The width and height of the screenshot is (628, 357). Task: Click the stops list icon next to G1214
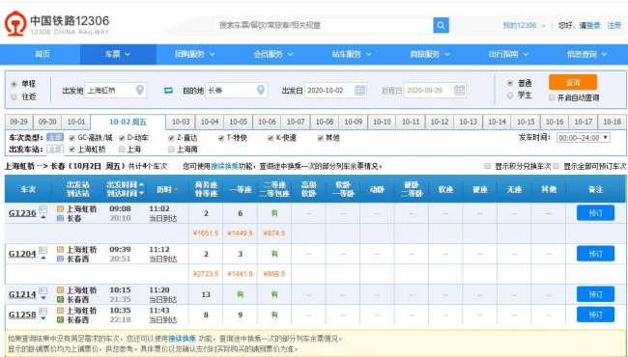[x=43, y=290]
